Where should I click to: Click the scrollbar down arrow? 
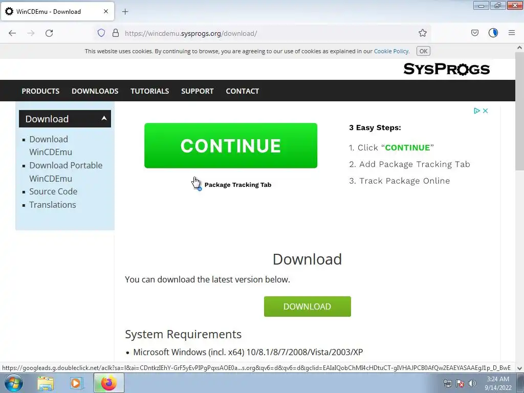pyautogui.click(x=520, y=368)
